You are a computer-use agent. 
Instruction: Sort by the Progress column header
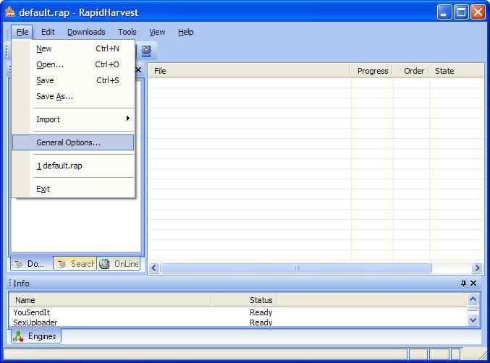372,71
